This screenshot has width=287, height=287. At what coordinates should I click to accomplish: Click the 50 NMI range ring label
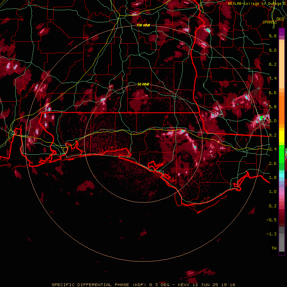pos(143,84)
